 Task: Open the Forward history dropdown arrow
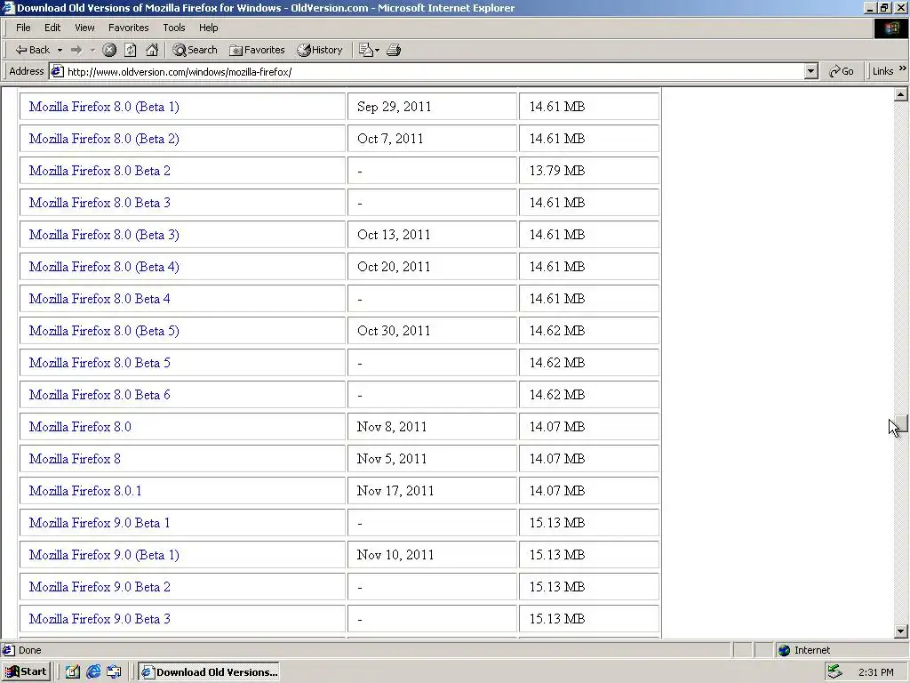coord(92,50)
